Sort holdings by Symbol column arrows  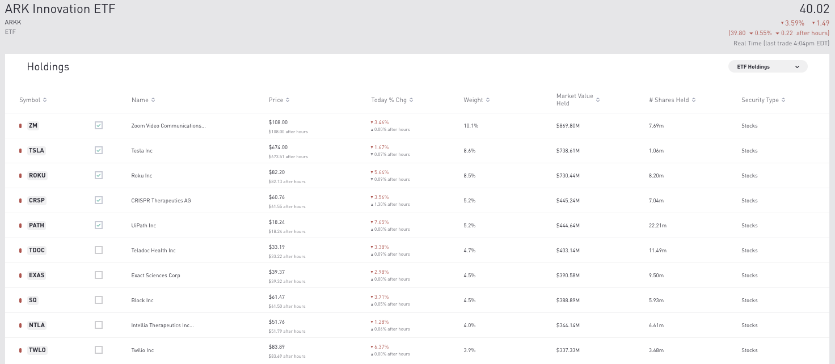click(x=45, y=100)
